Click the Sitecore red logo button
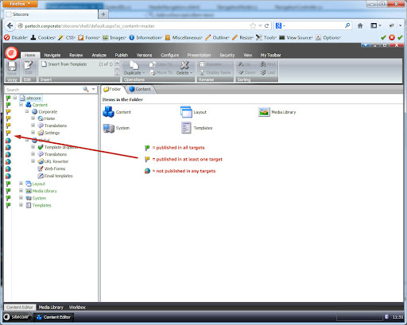 12,53
